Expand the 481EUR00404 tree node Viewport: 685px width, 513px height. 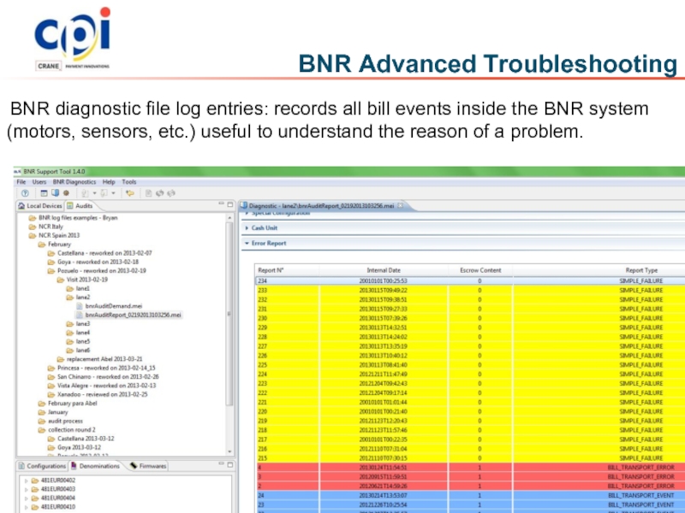[27, 498]
